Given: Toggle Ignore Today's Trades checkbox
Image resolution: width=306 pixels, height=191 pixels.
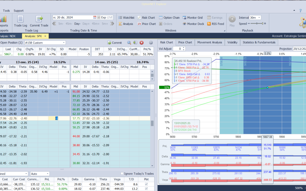Looking at the screenshot, I should pos(122,173).
